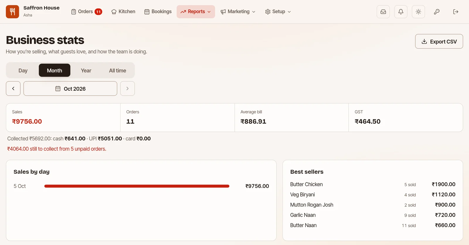Image resolution: width=469 pixels, height=245 pixels.
Task: Open the Kitchen page
Action: pyautogui.click(x=123, y=12)
